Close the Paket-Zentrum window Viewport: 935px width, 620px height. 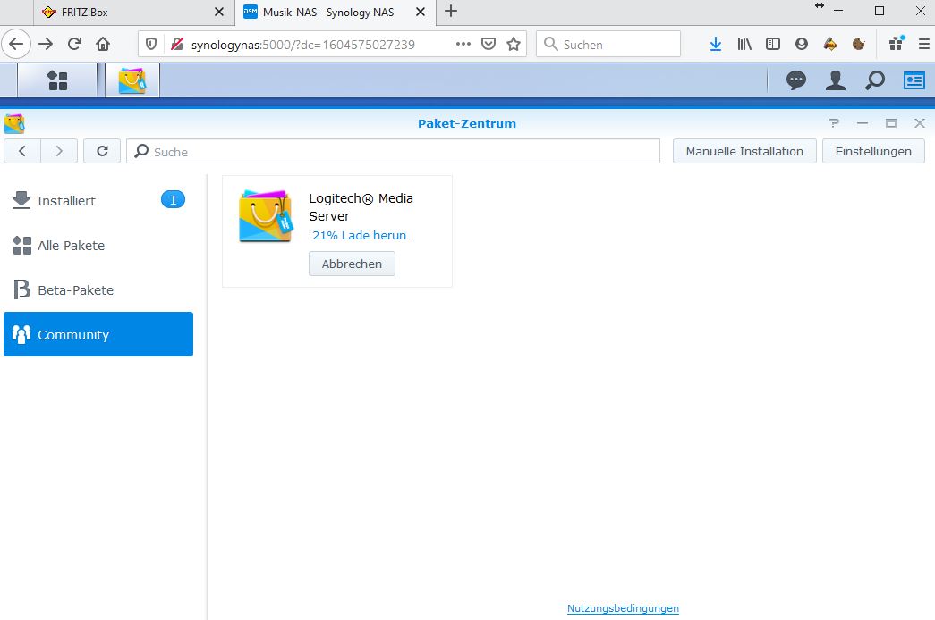(920, 123)
